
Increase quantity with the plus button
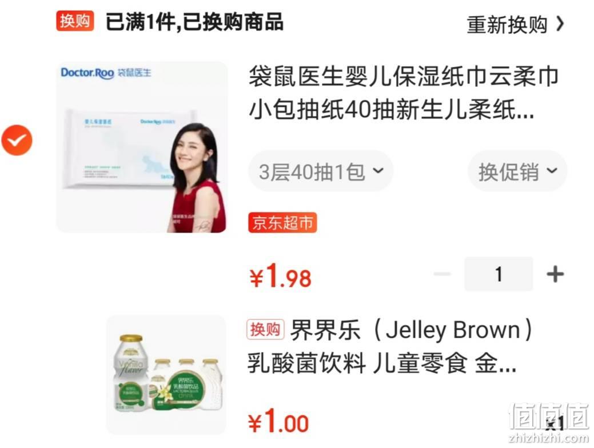(555, 274)
